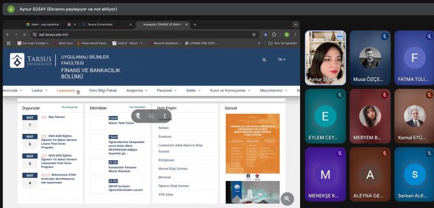Expand the Lisans menu
The height and width of the screenshot is (208, 434).
39,90
